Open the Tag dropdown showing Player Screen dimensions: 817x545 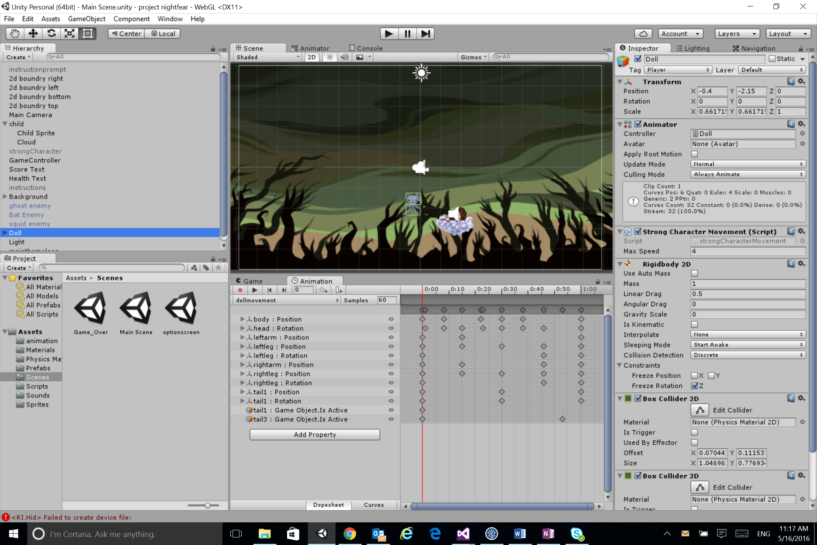[678, 70]
